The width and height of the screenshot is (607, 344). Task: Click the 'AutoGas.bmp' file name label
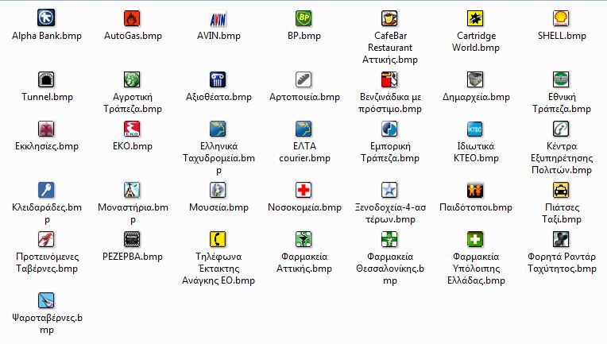click(x=133, y=36)
